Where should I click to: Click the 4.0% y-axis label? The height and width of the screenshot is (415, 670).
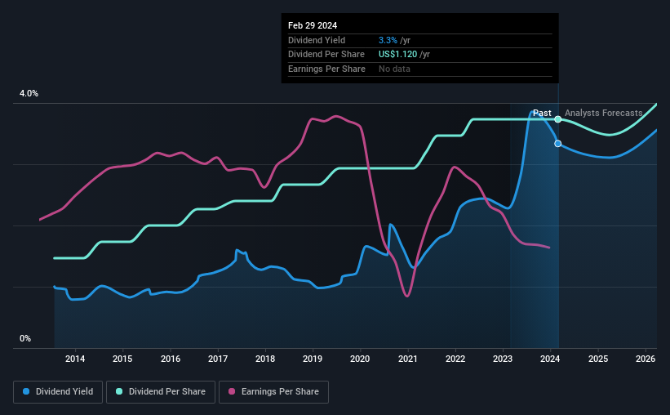coord(29,94)
